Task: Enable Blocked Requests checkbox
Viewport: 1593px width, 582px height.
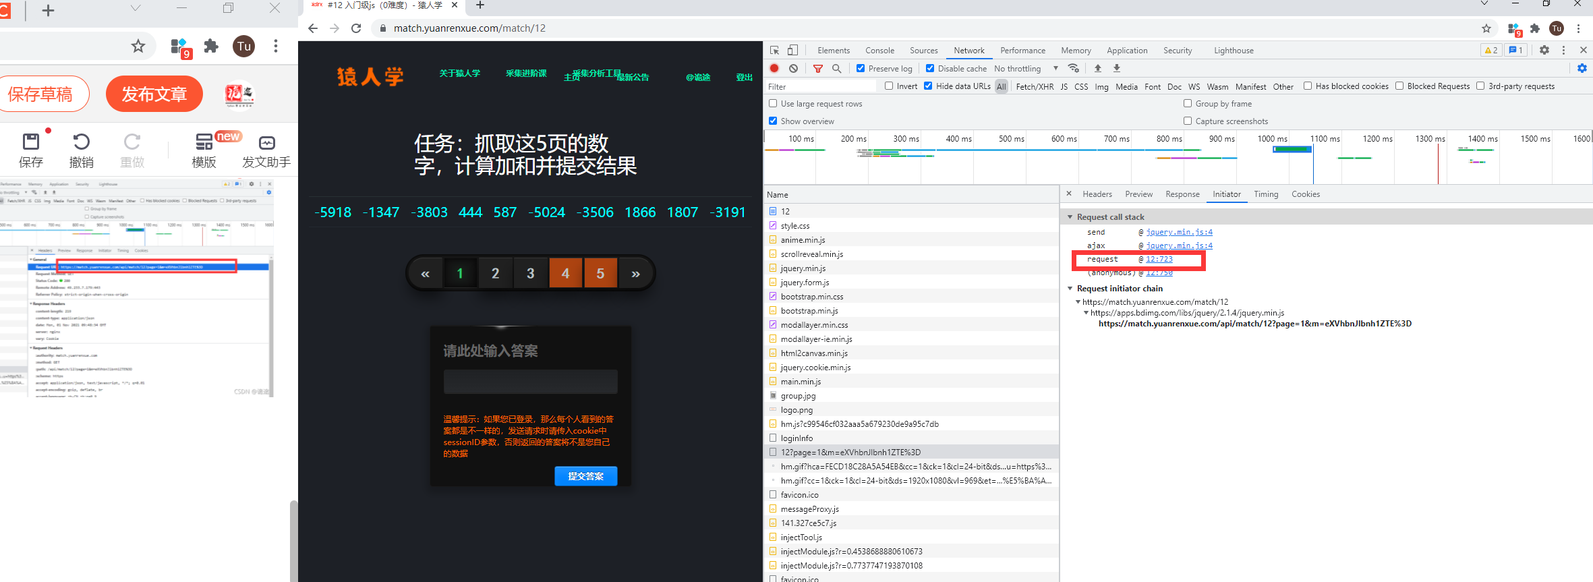Action: coord(1399,86)
